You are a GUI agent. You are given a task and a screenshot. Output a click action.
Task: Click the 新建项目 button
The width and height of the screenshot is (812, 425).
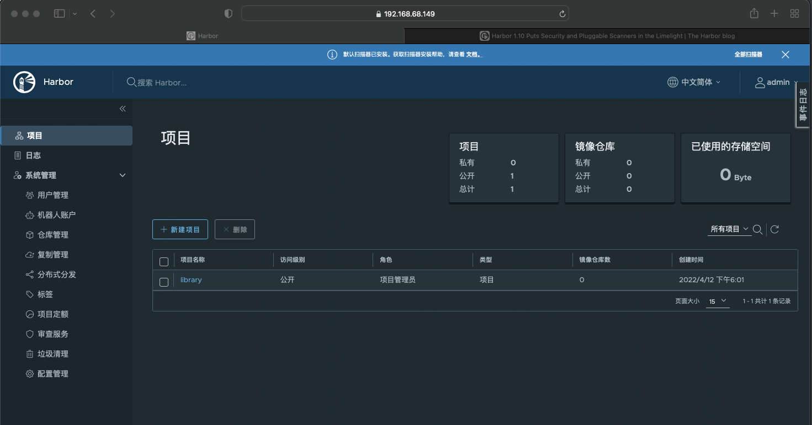point(180,229)
